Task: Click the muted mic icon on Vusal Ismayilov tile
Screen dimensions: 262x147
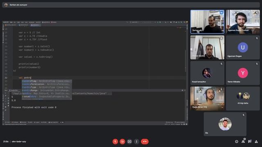Action: tap(221, 64)
